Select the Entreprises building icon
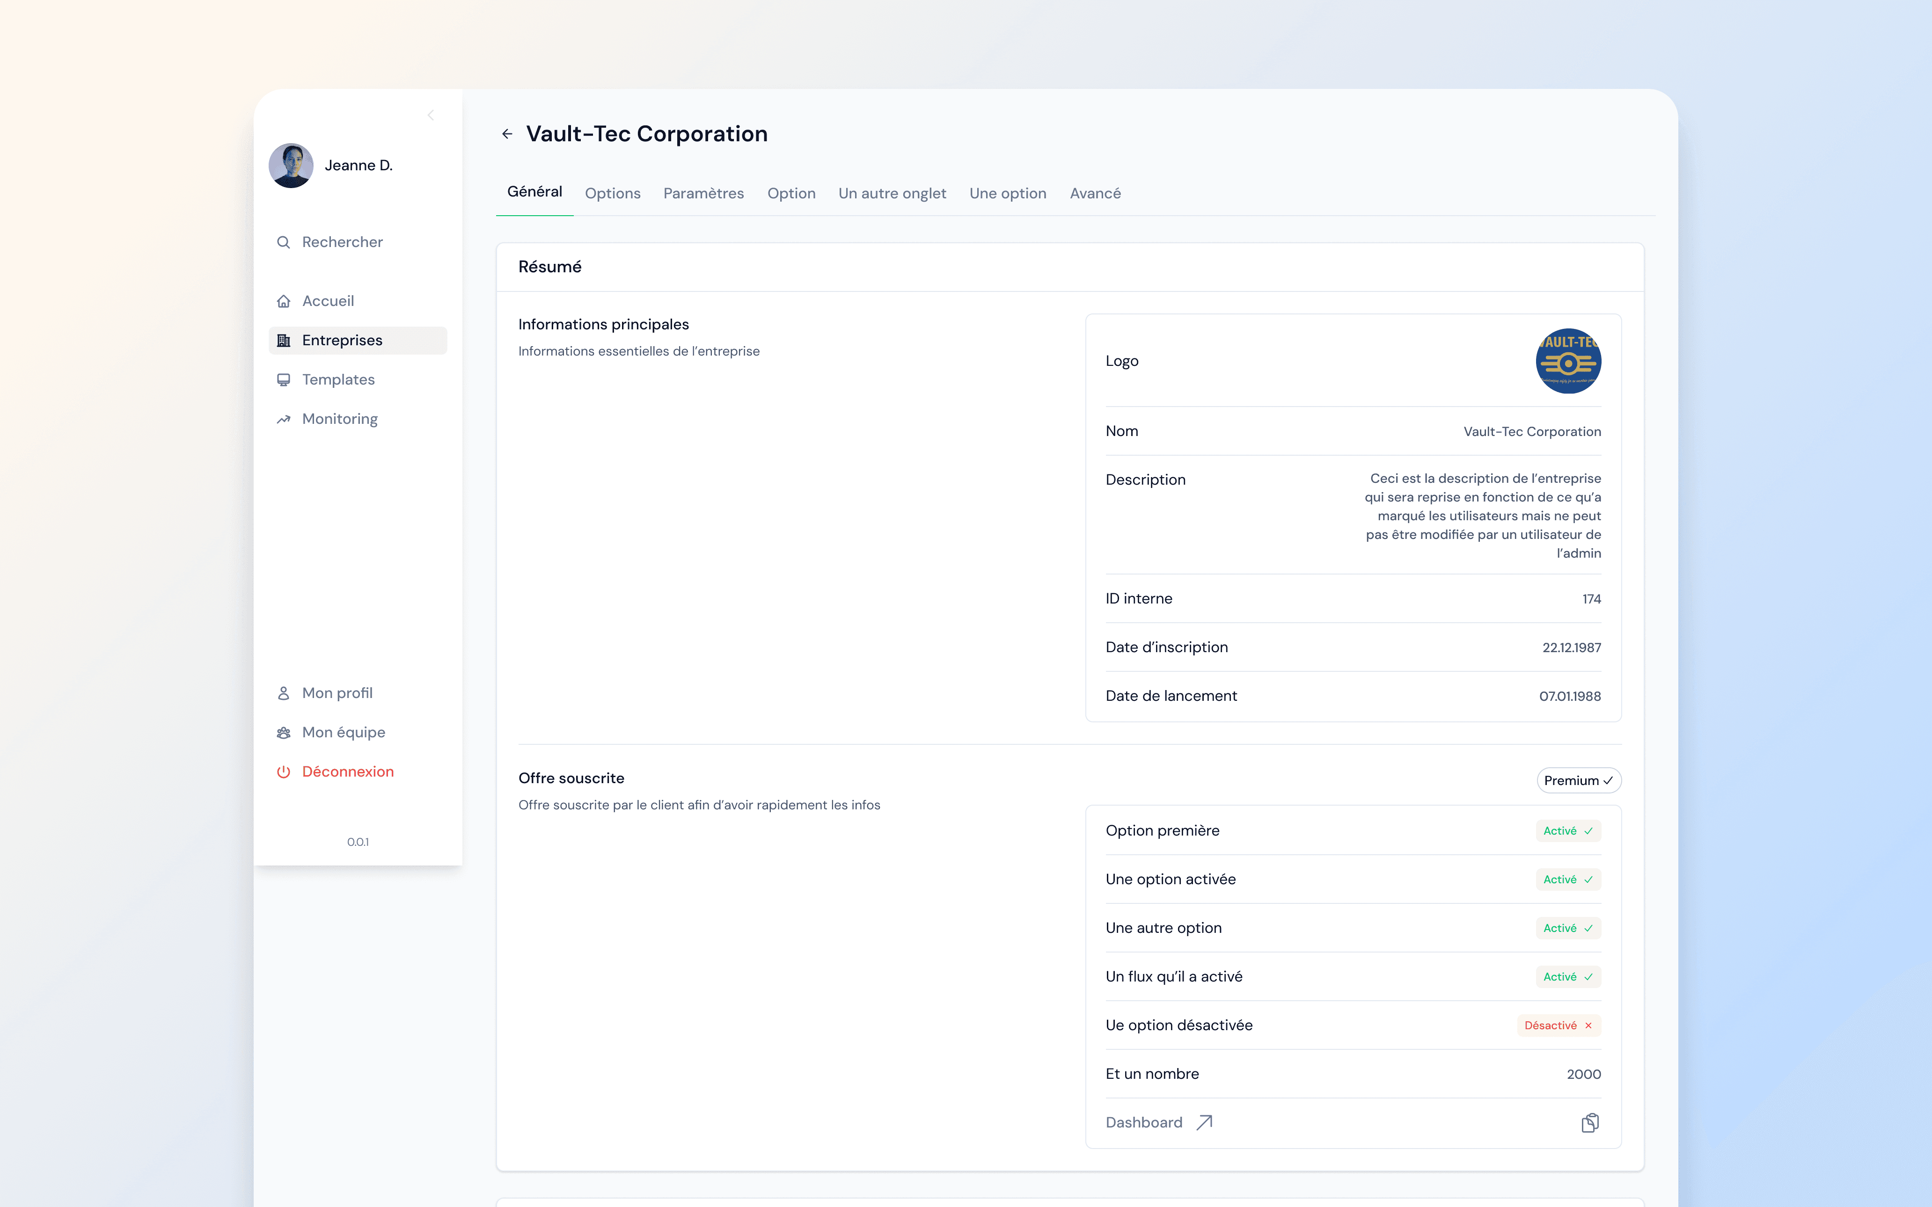Image resolution: width=1932 pixels, height=1207 pixels. pyautogui.click(x=284, y=340)
